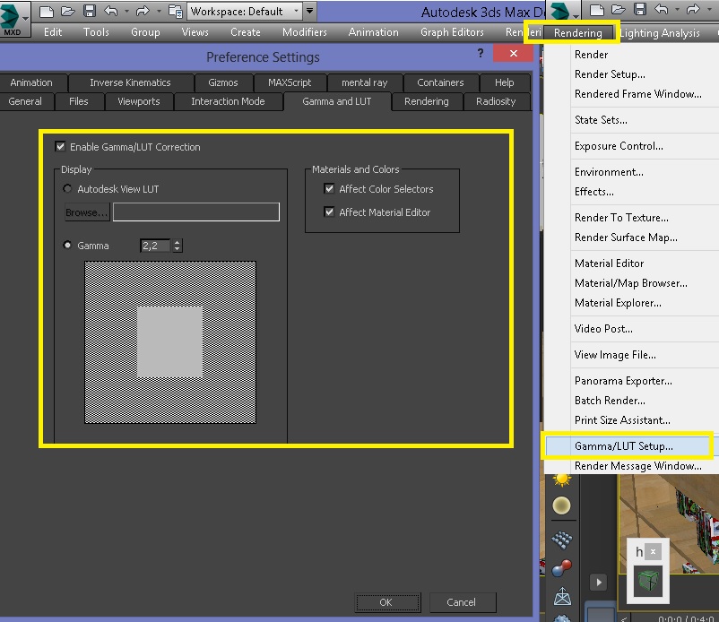Click Project Folder icon next to Workspace dropdown
The image size is (719, 622).
(x=176, y=12)
